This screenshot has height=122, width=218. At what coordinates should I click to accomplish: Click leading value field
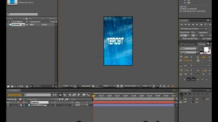click(203, 57)
